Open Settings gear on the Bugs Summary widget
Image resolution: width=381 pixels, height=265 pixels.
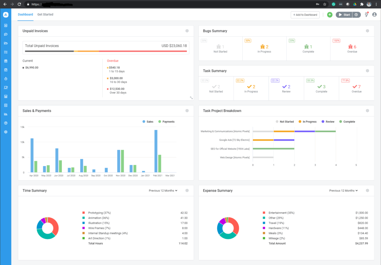click(367, 31)
